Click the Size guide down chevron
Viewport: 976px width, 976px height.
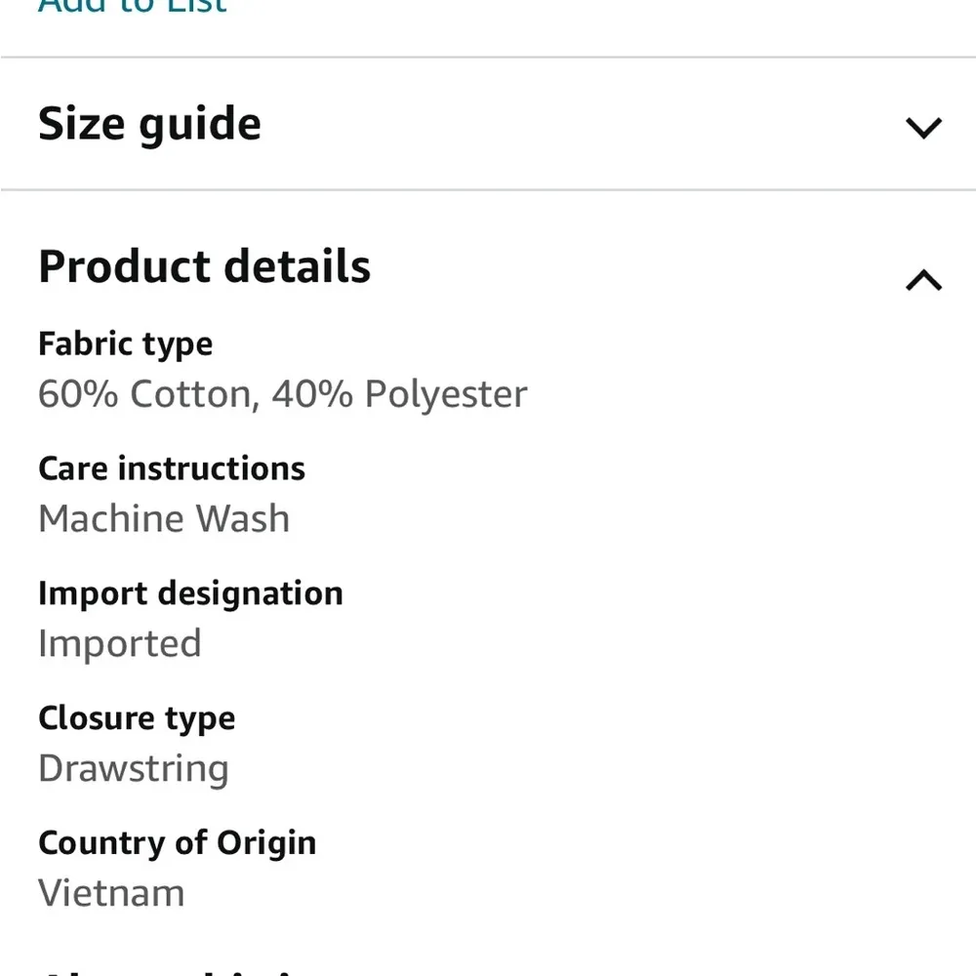[922, 127]
